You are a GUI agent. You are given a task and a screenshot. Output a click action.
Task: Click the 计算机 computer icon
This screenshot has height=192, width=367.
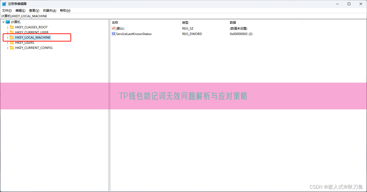click(x=8, y=22)
